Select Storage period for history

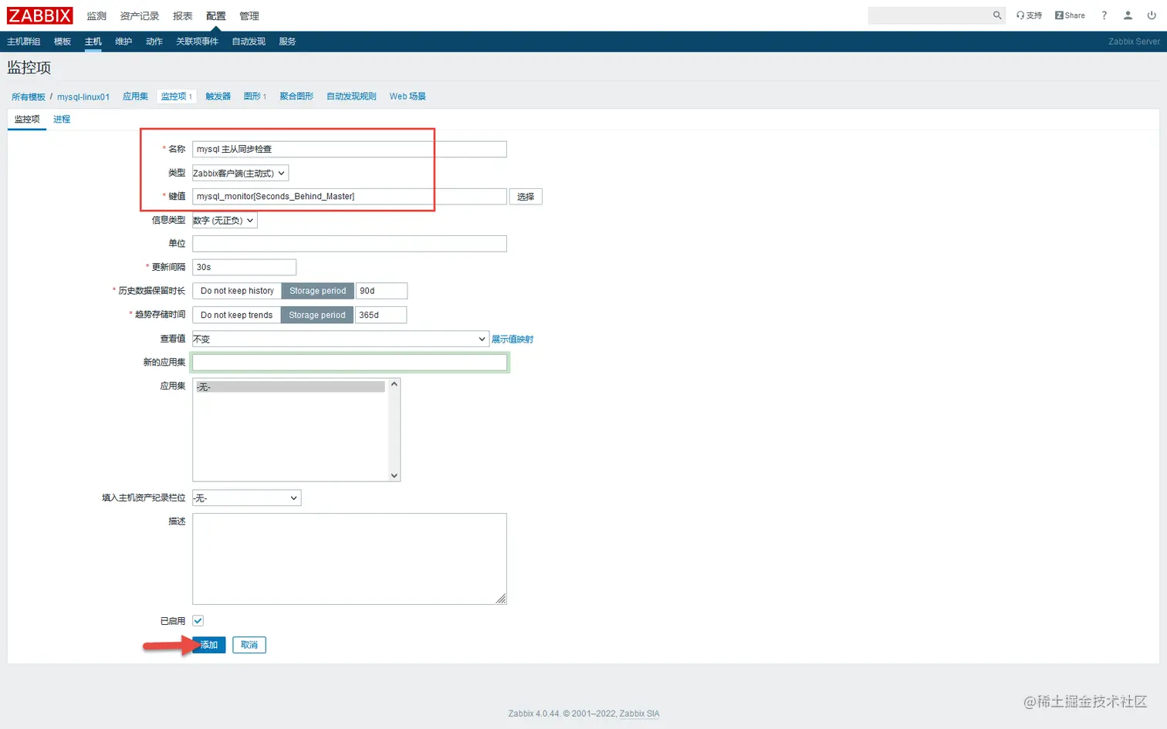pos(318,291)
